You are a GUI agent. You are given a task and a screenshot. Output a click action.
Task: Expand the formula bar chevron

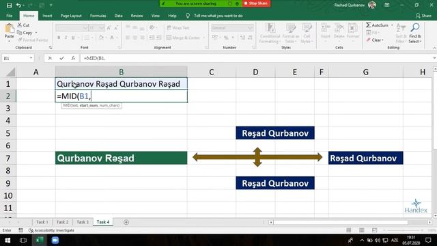coord(434,58)
